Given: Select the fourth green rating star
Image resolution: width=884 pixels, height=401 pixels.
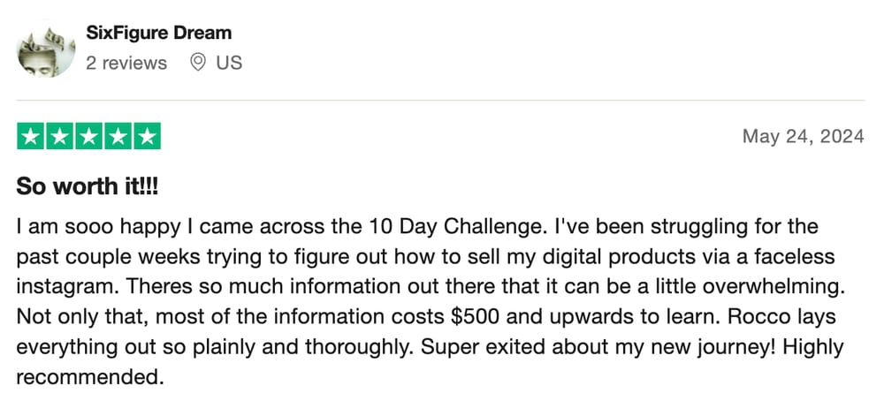Looking at the screenshot, I should [118, 136].
